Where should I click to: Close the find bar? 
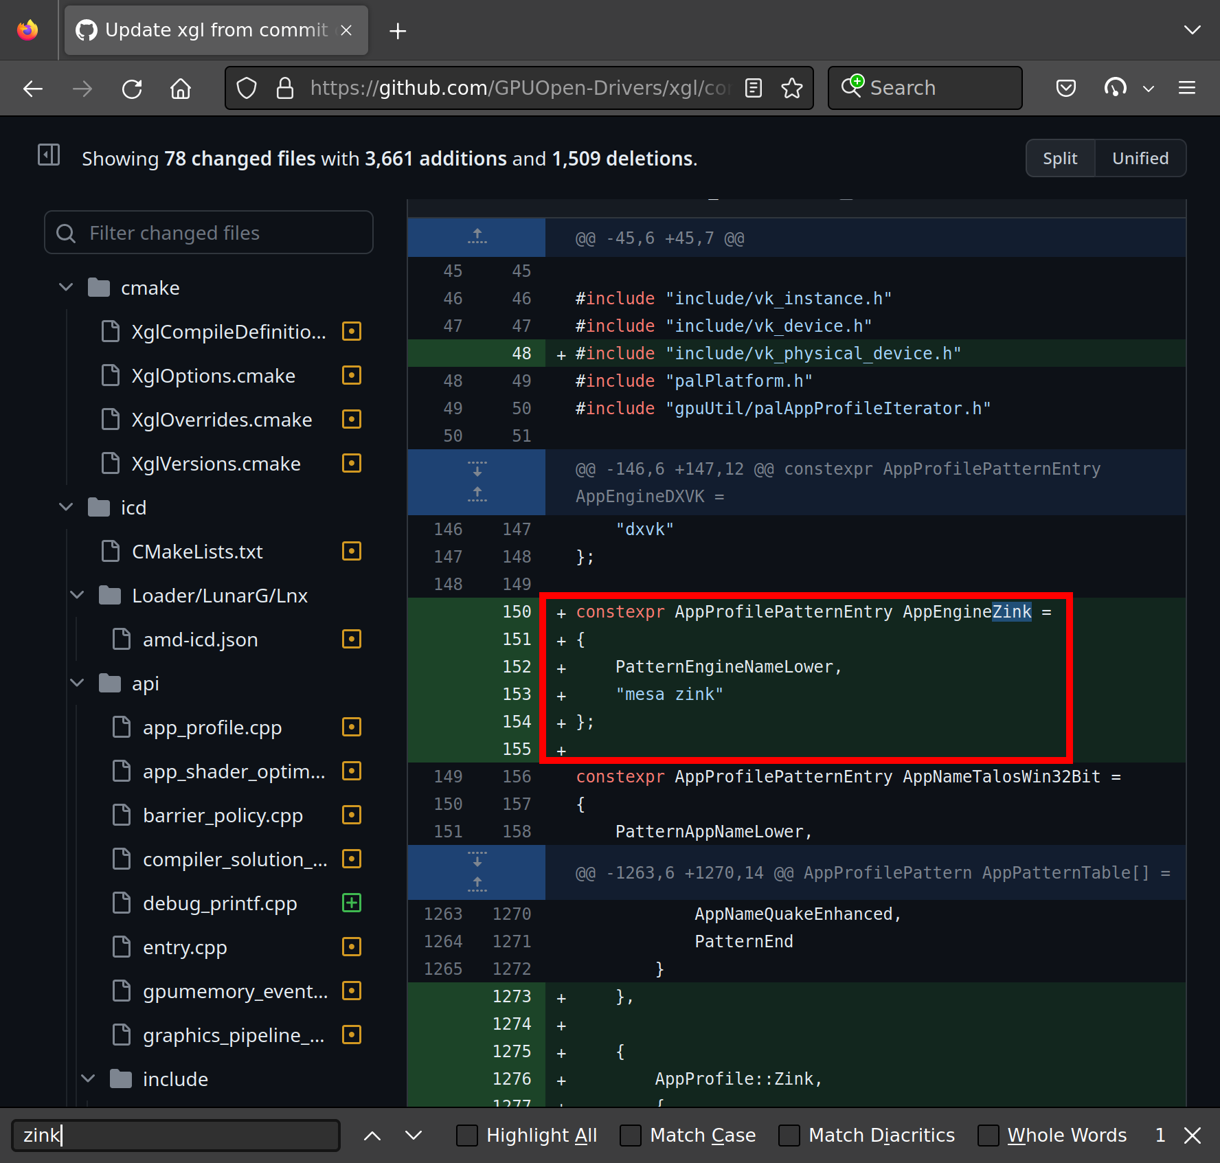(x=1193, y=1136)
